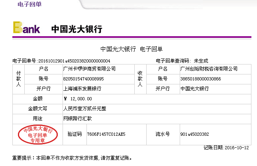Image resolution: width=257 pixels, height=166 pixels.
Task: Click payee name 广州创裕财税咨询有限公司
Action: 209,69
